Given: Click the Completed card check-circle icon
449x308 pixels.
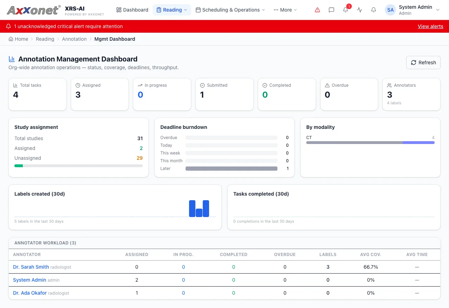Looking at the screenshot, I should point(265,85).
